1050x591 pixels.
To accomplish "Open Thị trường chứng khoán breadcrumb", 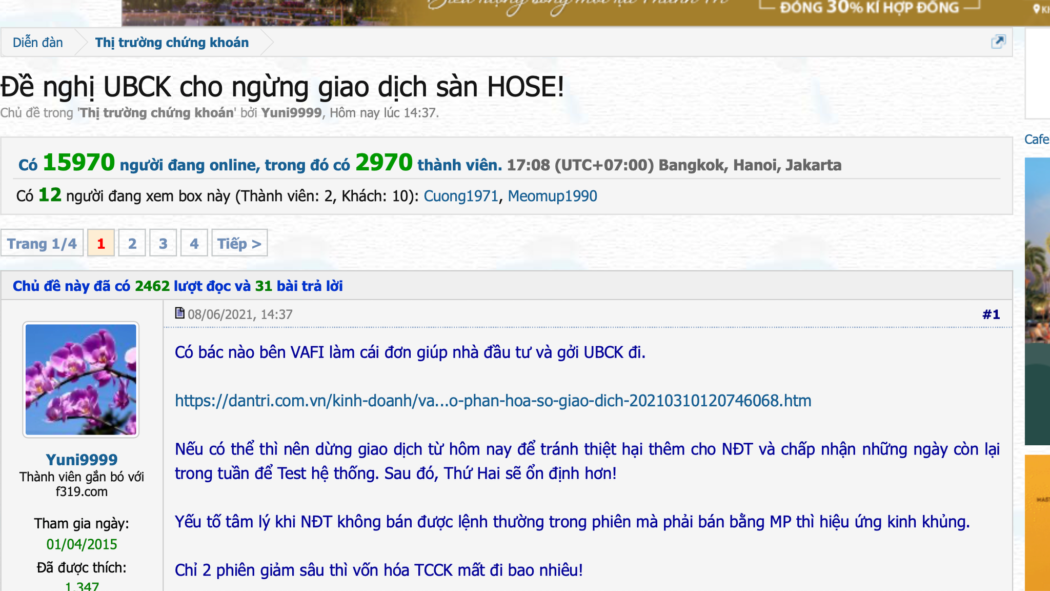I will pos(172,43).
